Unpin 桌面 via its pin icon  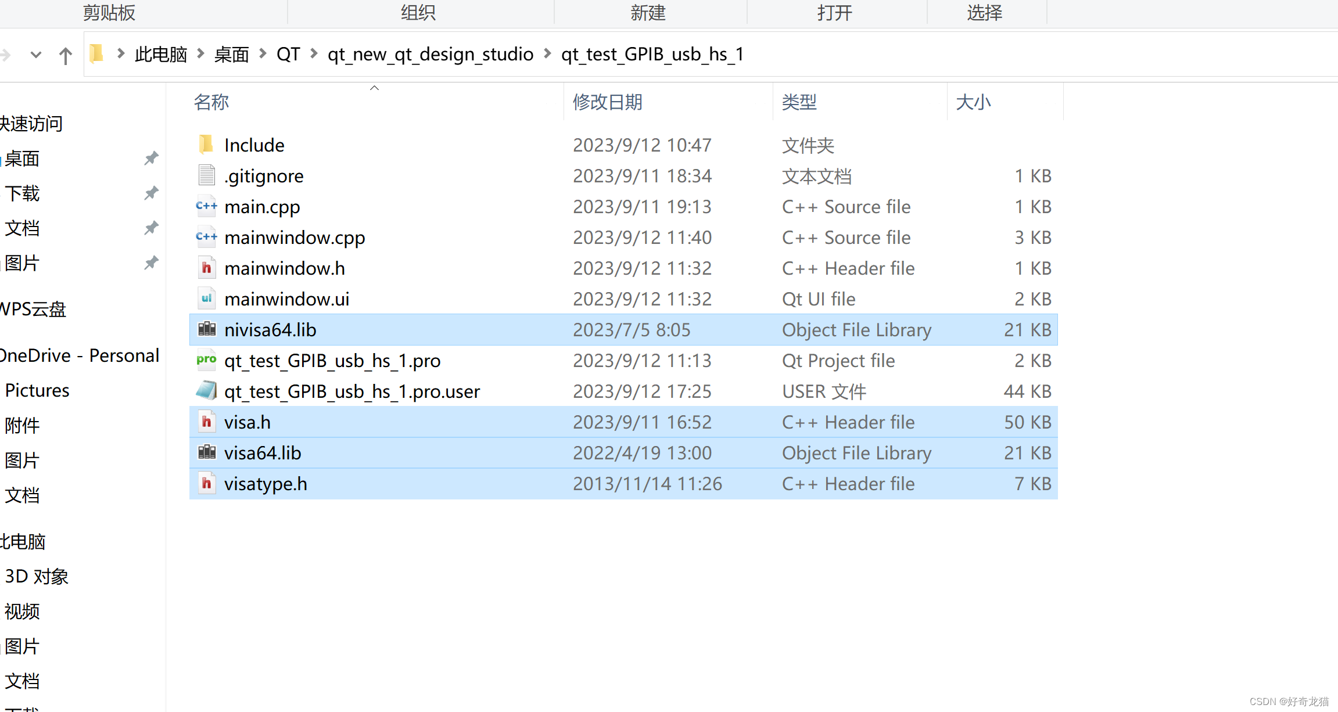pos(151,158)
